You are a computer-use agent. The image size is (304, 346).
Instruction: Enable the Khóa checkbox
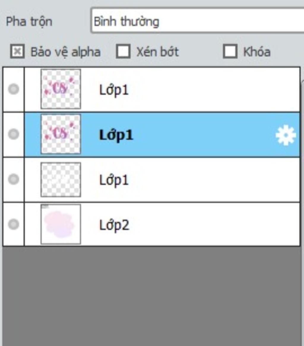tap(230, 52)
